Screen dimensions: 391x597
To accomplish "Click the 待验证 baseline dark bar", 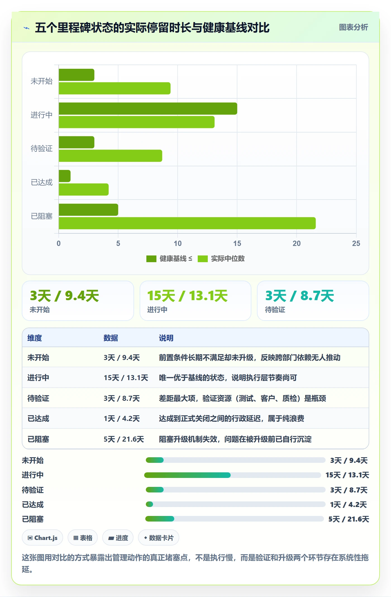I will 77,142.
